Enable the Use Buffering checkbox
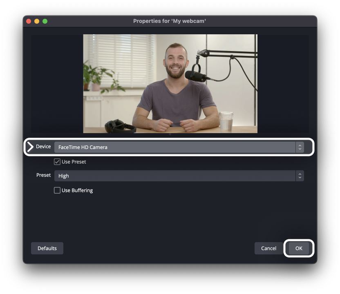The width and height of the screenshot is (340, 294). pos(57,190)
